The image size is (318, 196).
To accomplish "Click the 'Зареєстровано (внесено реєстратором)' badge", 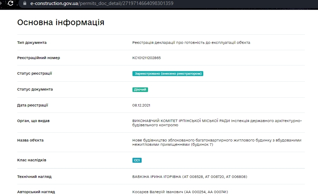I will 168,74.
